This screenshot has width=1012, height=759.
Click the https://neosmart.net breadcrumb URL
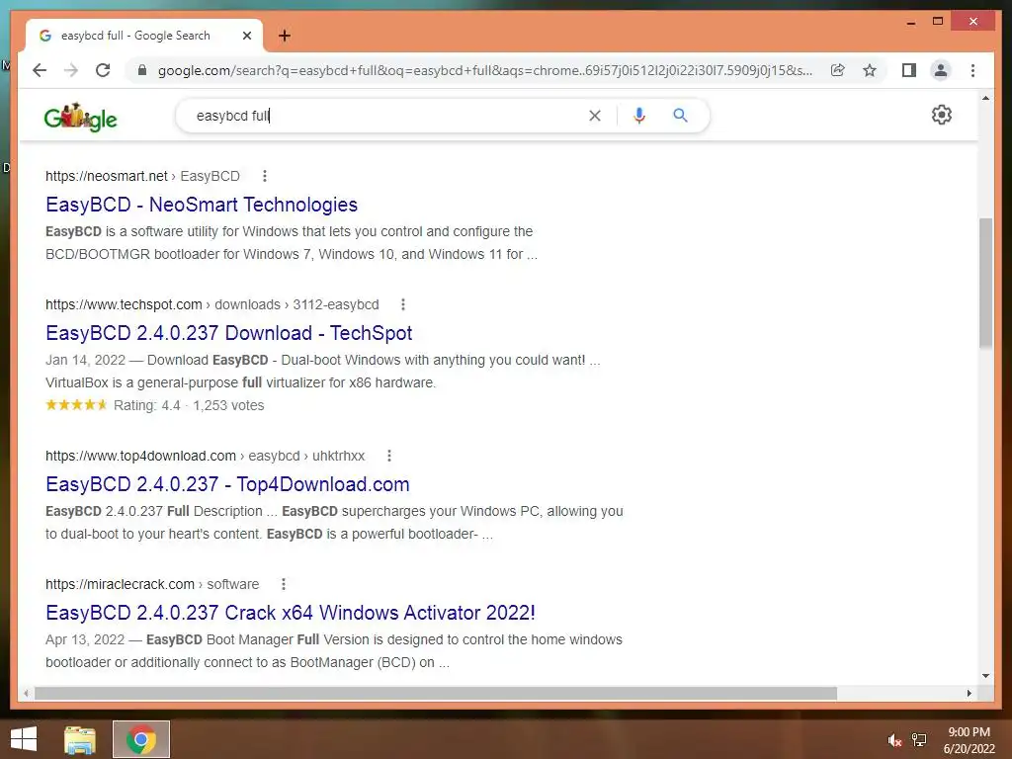pos(107,176)
